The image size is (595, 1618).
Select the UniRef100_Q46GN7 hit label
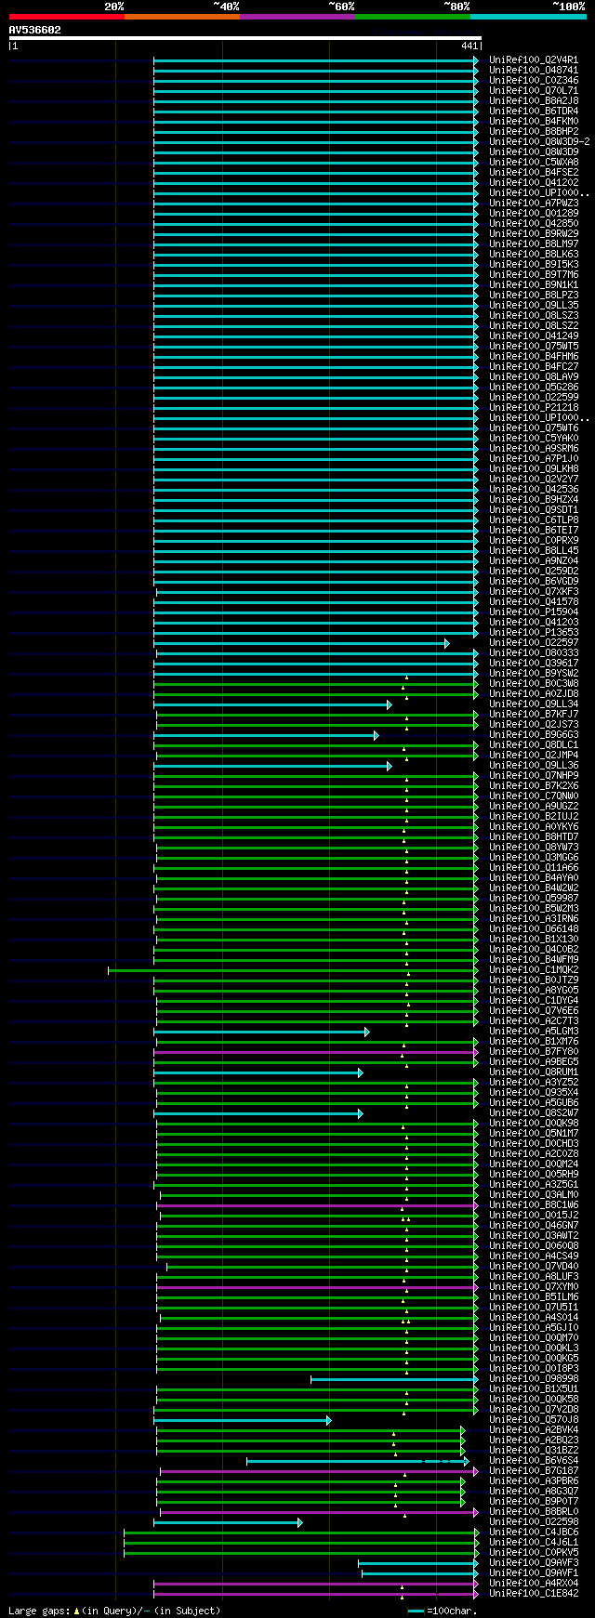point(534,1225)
